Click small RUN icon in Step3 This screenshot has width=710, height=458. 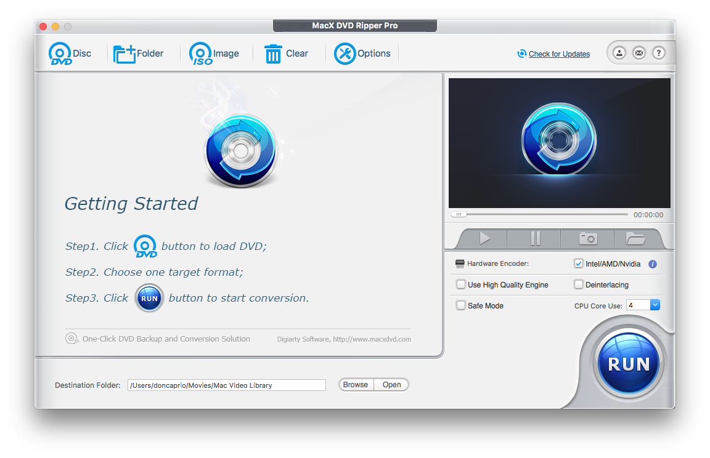coord(149,298)
